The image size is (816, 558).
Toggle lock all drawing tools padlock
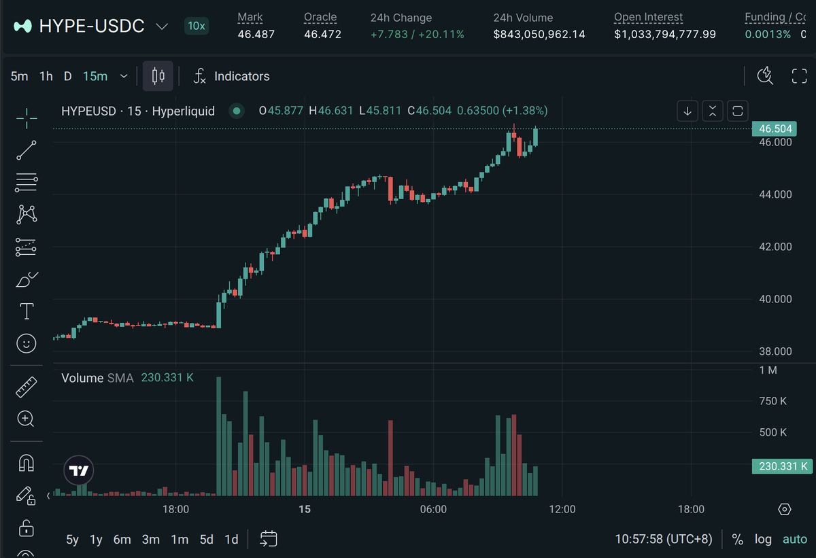(27, 527)
